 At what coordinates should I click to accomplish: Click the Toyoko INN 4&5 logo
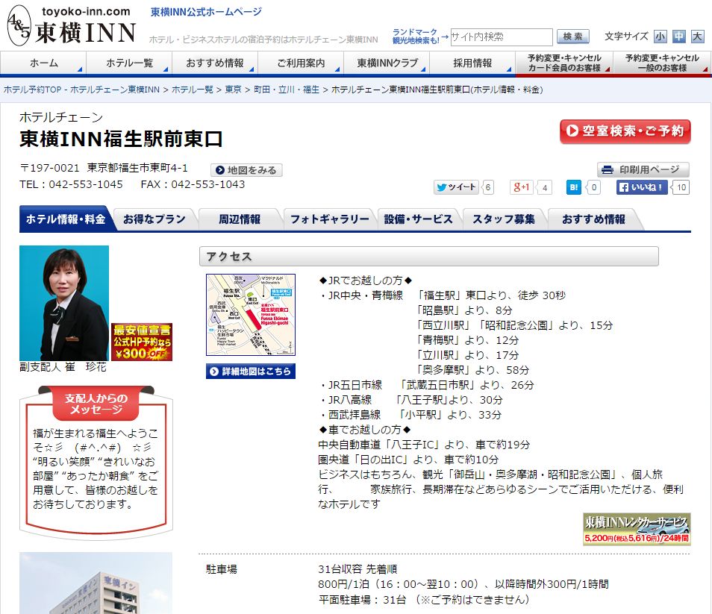point(72,26)
